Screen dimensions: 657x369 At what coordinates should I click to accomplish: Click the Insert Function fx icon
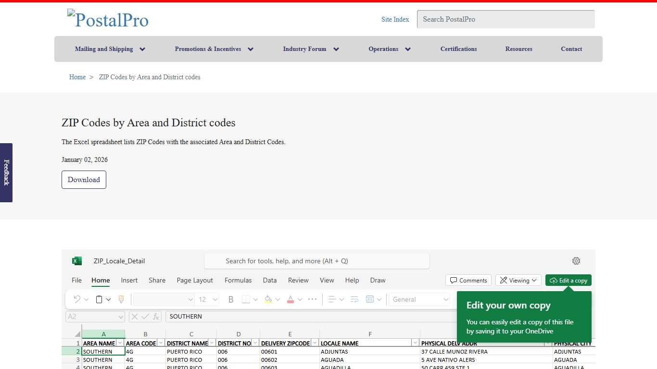[x=156, y=316]
